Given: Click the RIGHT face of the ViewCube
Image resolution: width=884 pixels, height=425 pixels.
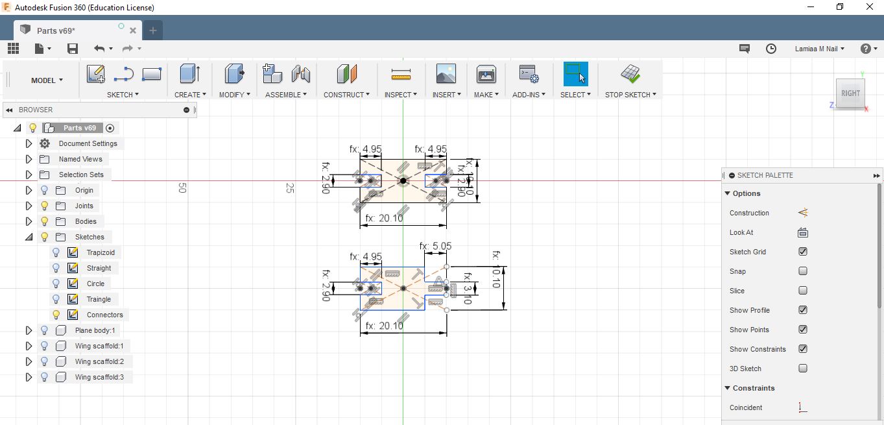Looking at the screenshot, I should (850, 93).
